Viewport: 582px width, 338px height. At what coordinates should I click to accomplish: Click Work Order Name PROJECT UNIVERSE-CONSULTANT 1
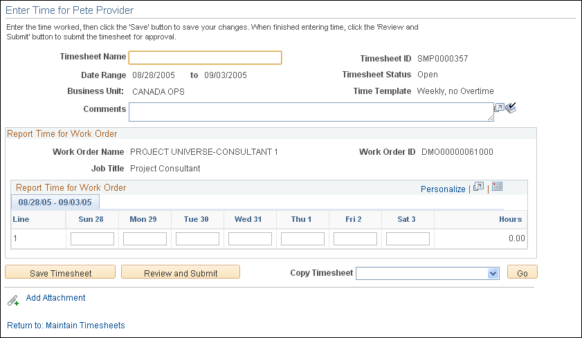pyautogui.click(x=203, y=152)
